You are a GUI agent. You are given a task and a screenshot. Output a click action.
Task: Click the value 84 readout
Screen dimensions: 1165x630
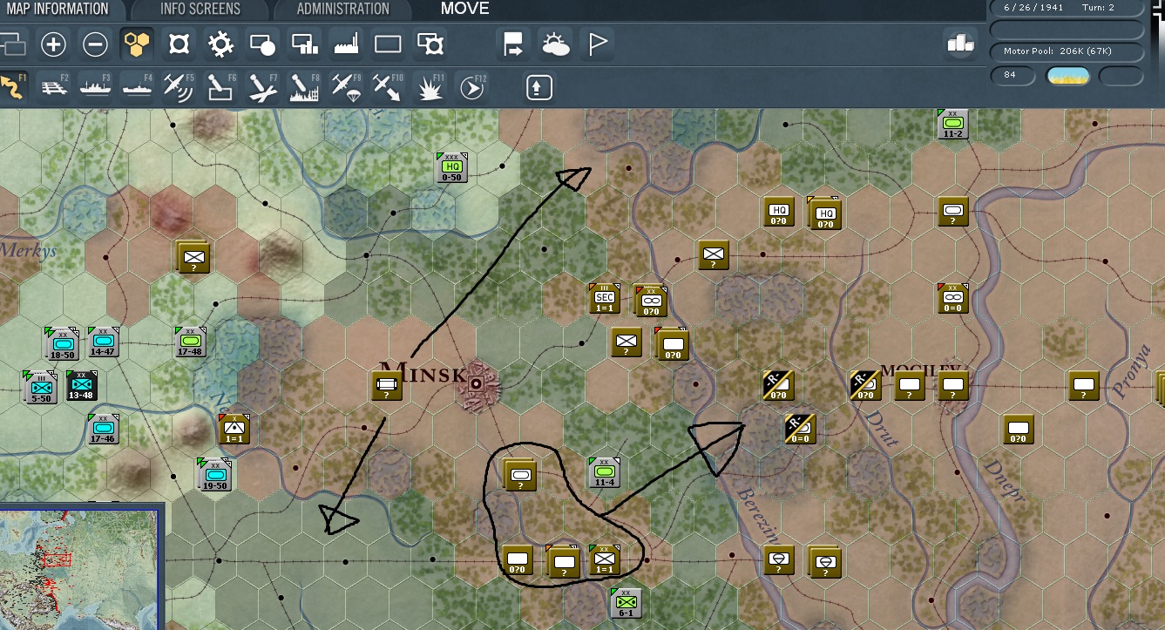pyautogui.click(x=1013, y=76)
